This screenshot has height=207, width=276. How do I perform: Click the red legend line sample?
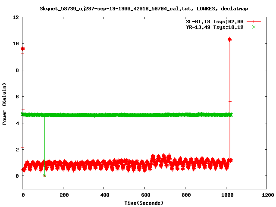click(x=254, y=22)
